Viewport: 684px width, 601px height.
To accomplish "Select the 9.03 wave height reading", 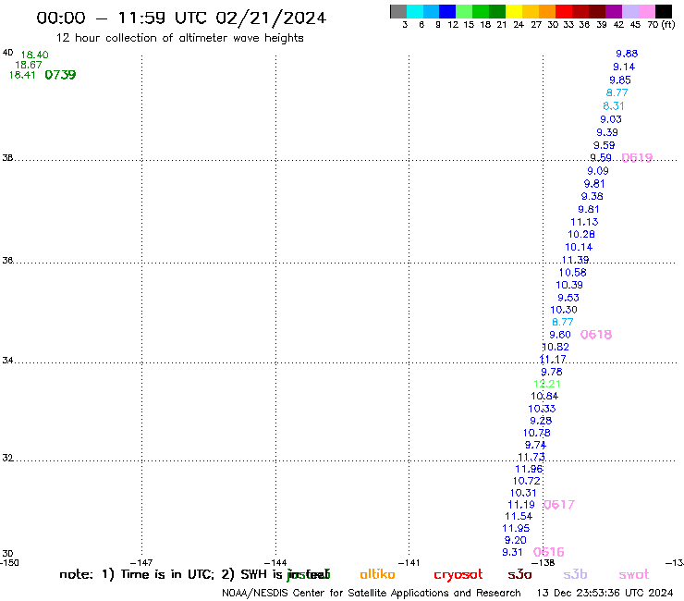I will tap(611, 119).
